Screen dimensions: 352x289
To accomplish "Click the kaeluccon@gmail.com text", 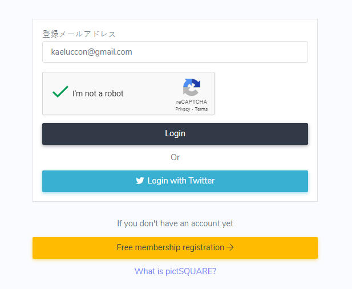I will pyautogui.click(x=91, y=52).
